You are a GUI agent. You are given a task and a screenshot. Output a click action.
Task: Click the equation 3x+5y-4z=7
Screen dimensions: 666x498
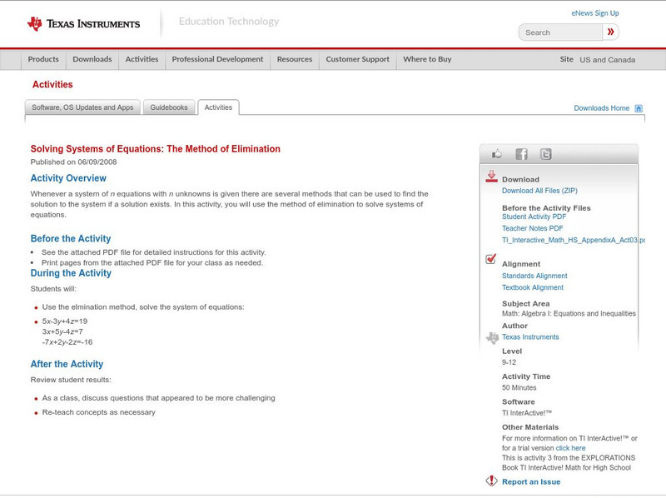[x=62, y=331]
